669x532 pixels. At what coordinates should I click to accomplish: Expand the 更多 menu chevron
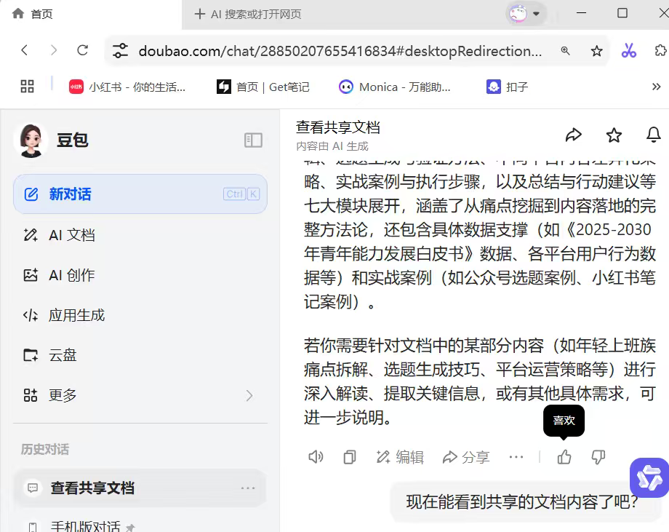249,395
